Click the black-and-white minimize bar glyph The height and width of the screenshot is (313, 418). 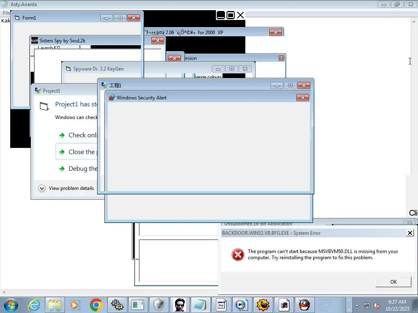tap(221, 15)
